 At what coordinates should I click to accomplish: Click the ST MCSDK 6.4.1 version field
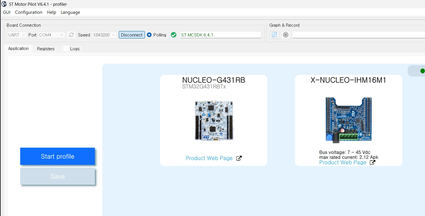click(x=221, y=35)
